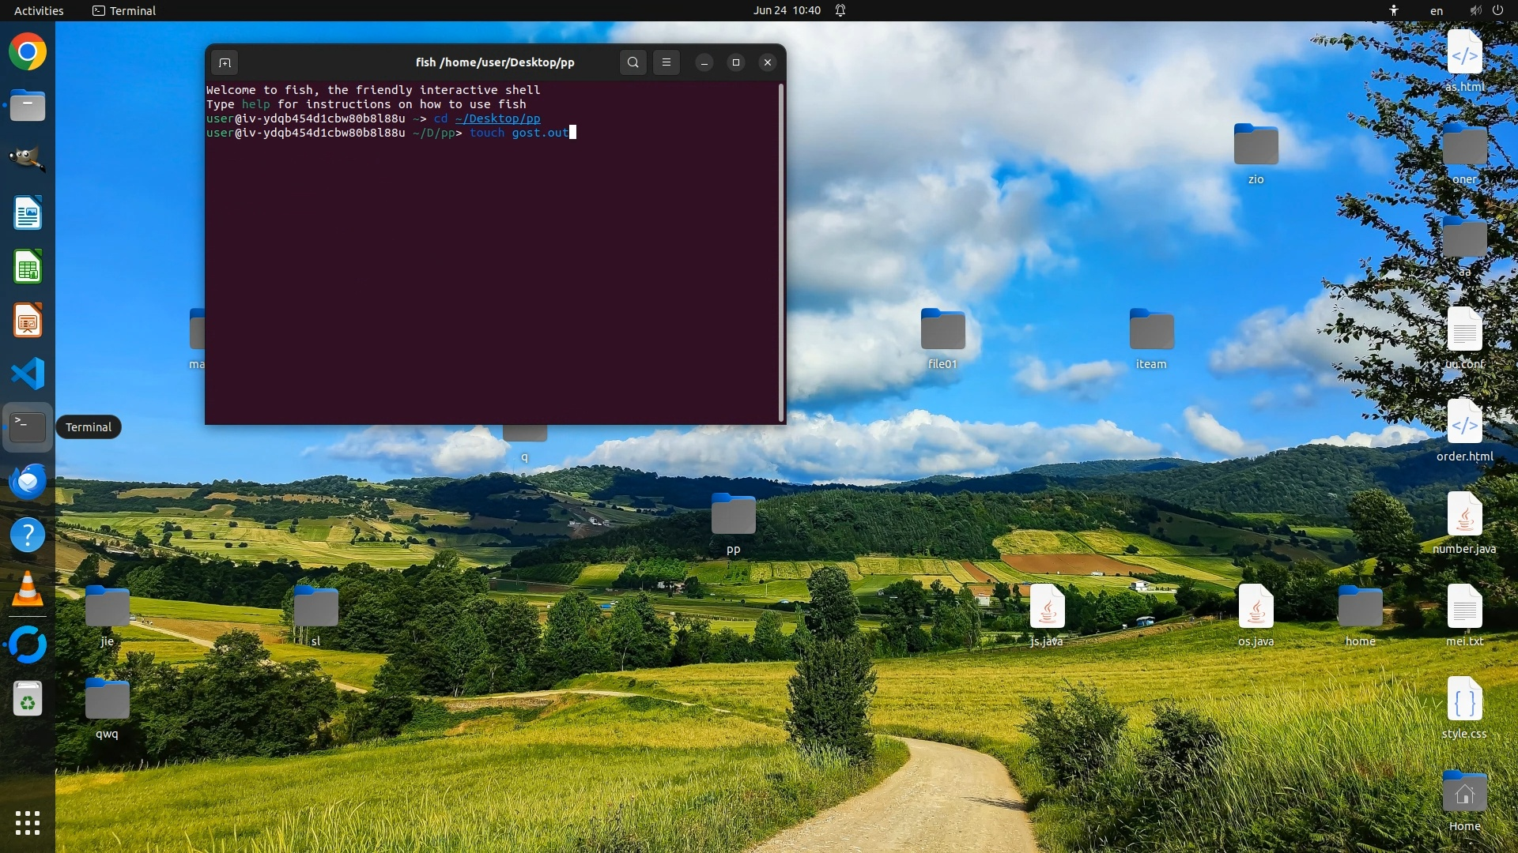Toggle the notifications bell indicator

coord(840,10)
